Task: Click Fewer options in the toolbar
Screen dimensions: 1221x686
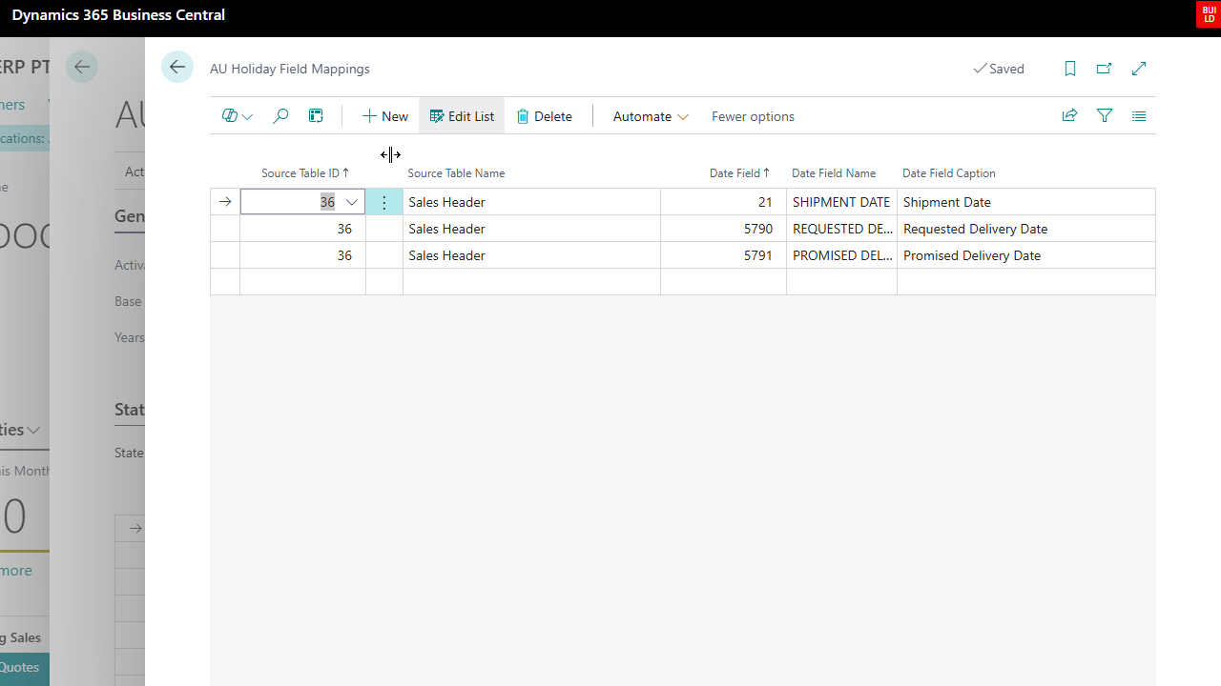Action: (x=753, y=116)
